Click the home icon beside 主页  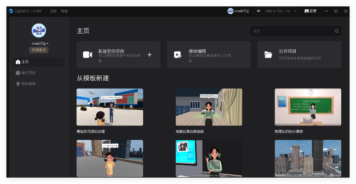[18, 62]
